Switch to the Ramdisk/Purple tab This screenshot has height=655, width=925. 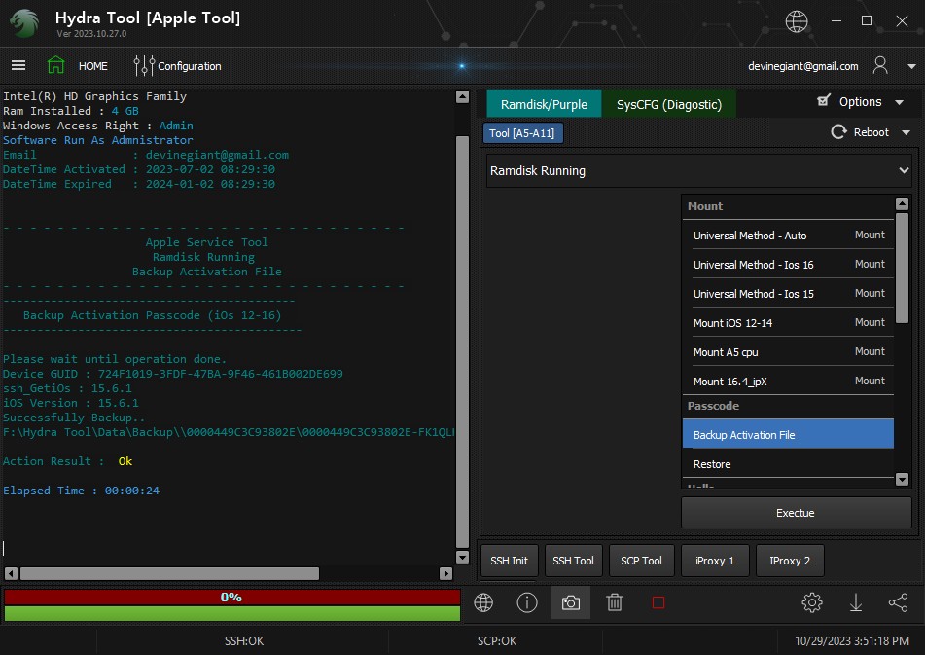(544, 104)
